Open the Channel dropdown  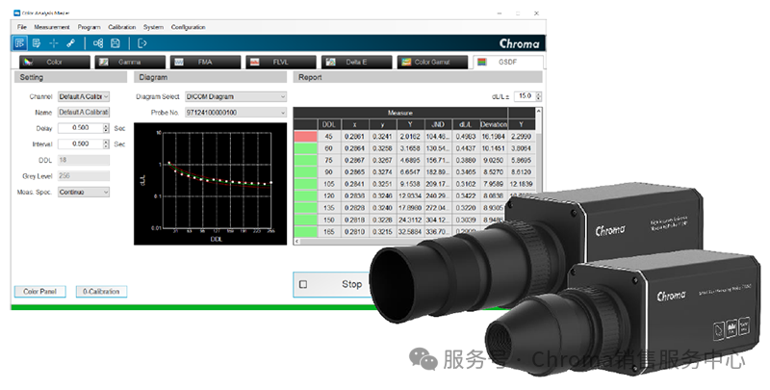[84, 96]
